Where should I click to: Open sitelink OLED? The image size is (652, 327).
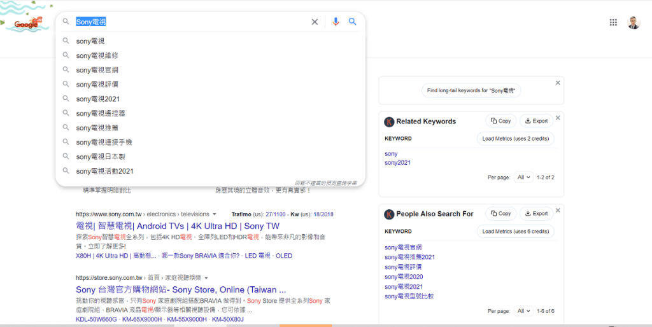(x=284, y=256)
